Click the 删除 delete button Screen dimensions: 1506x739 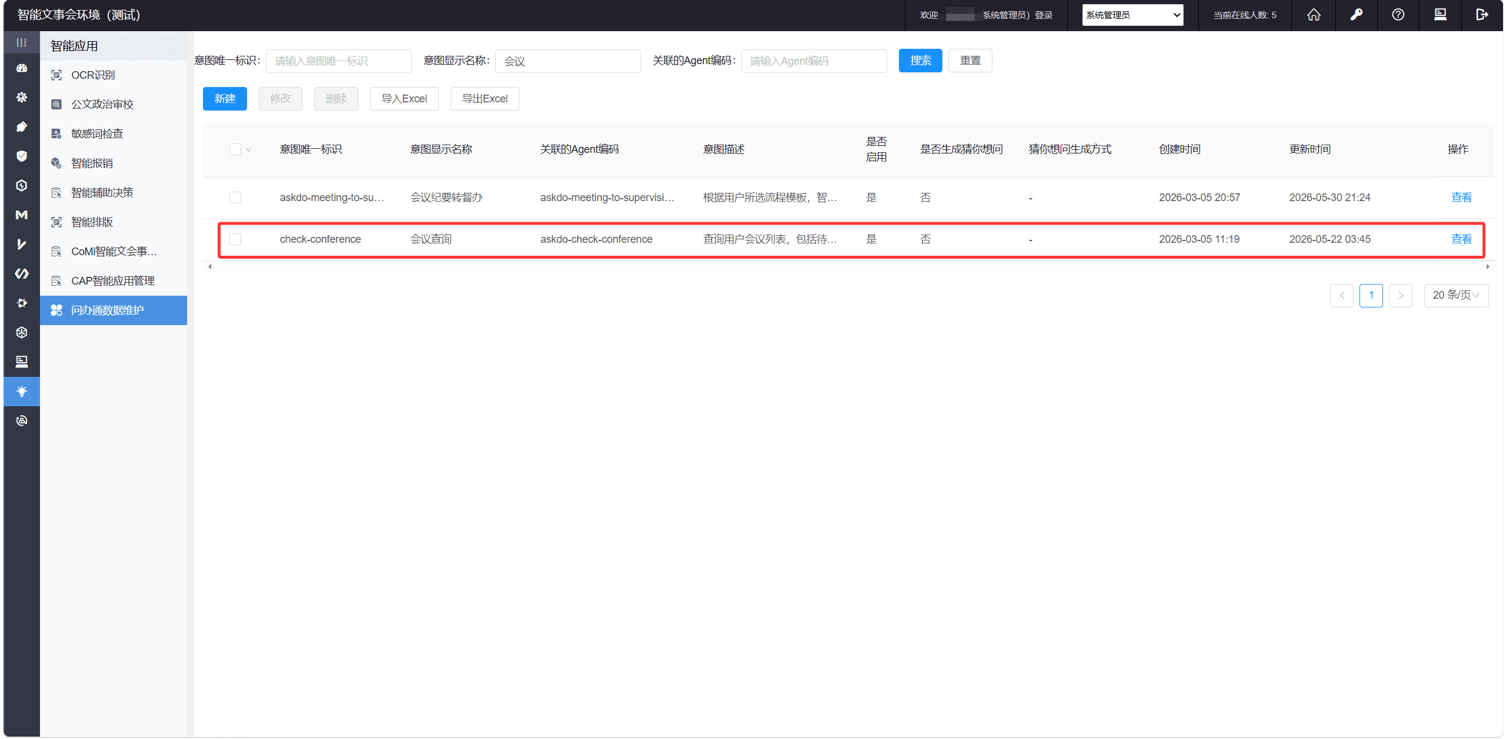coord(336,99)
